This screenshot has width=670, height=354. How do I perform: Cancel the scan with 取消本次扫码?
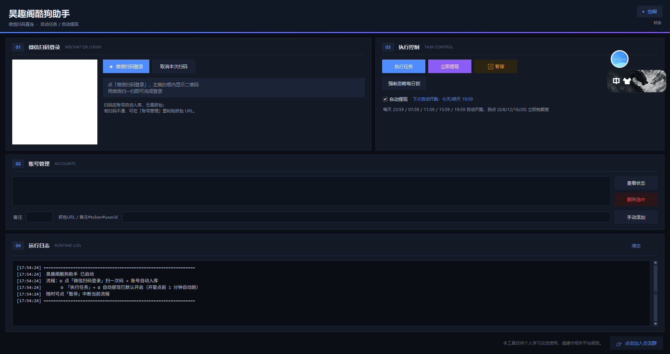174,66
